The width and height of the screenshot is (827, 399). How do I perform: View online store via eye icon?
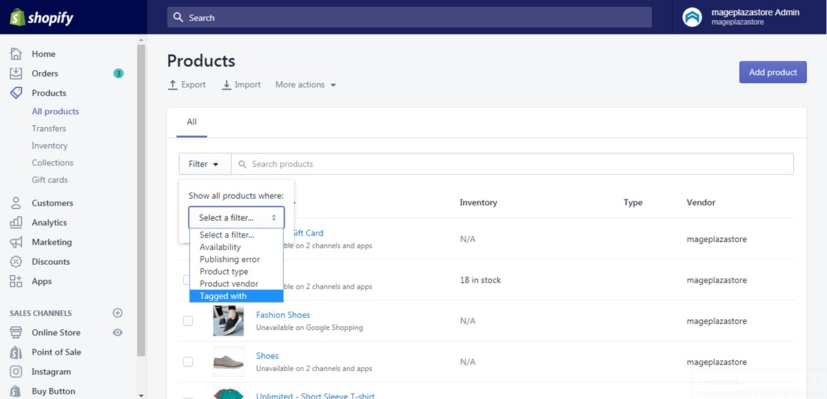pyautogui.click(x=118, y=332)
